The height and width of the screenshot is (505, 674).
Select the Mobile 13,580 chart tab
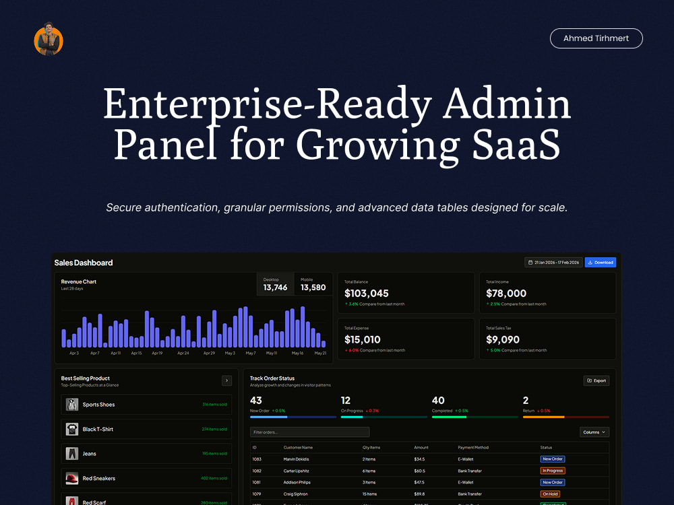click(313, 284)
